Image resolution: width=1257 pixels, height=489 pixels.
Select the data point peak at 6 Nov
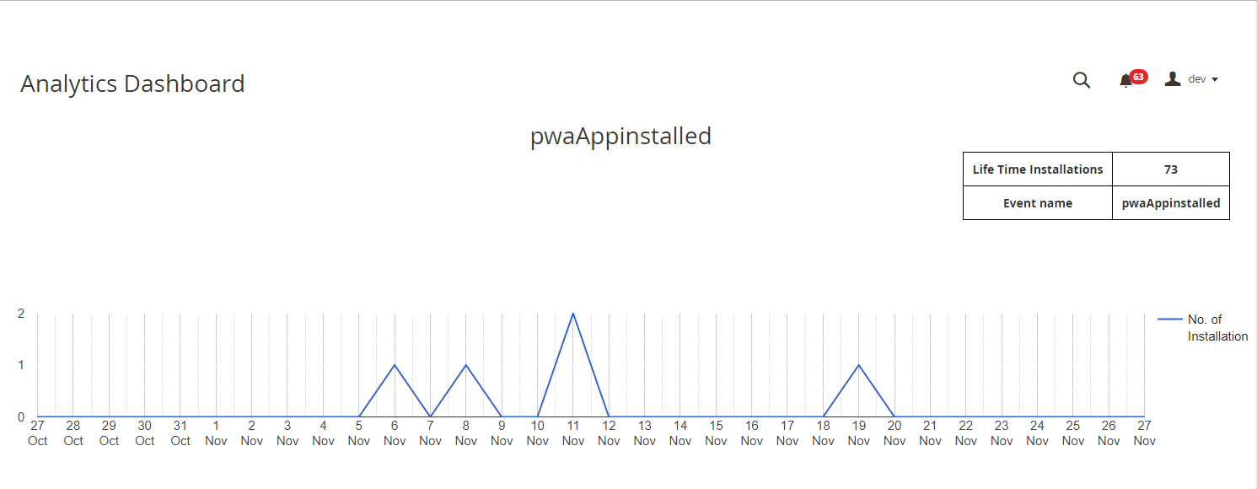tap(395, 365)
